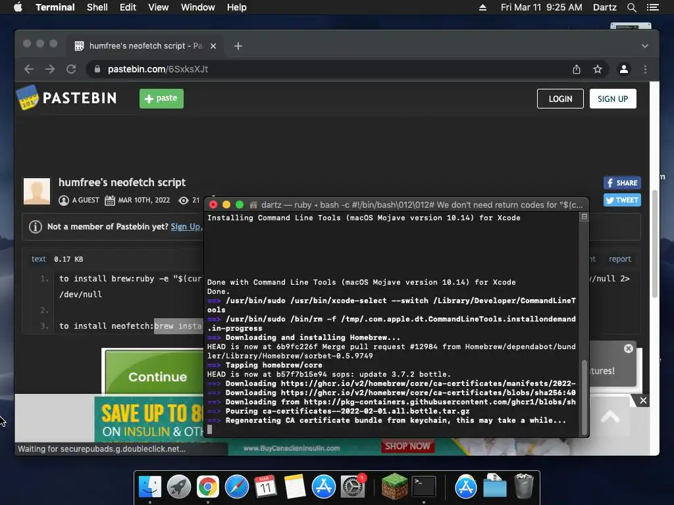Open Minecraft from the Dock
Viewport: 674px width, 505px height.
coord(395,487)
